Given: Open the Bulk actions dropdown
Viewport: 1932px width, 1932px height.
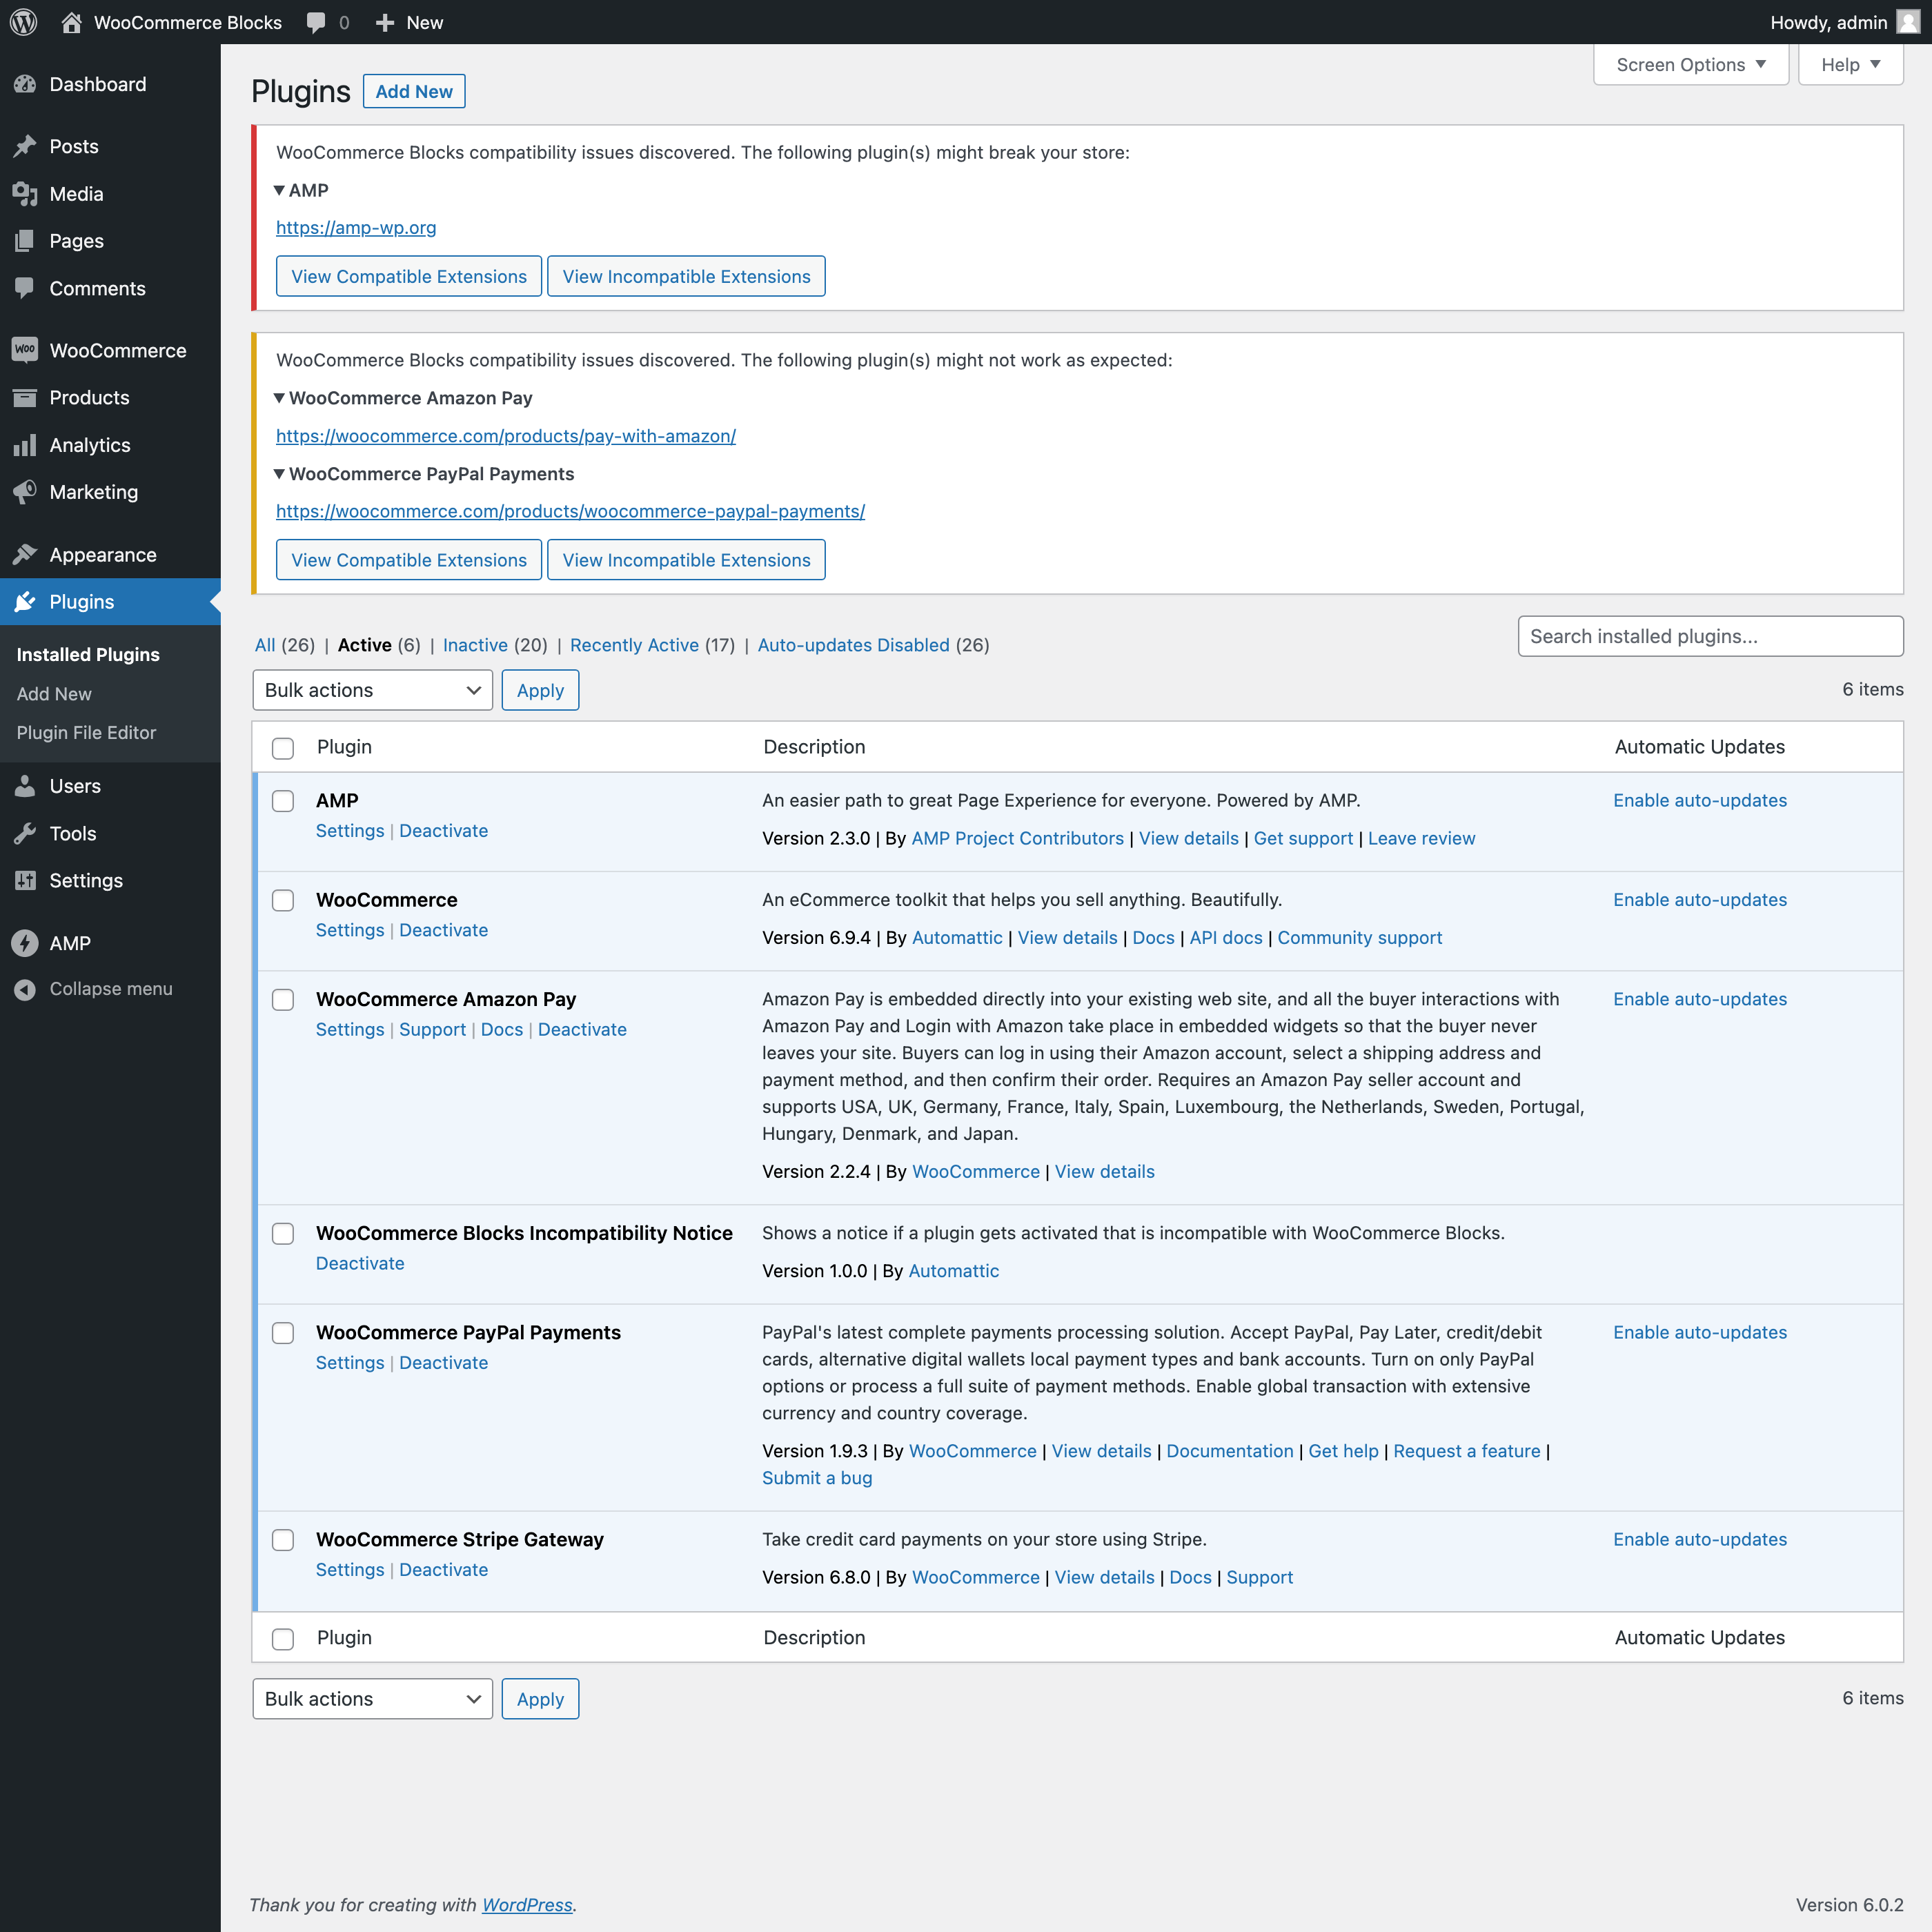Looking at the screenshot, I should point(372,690).
